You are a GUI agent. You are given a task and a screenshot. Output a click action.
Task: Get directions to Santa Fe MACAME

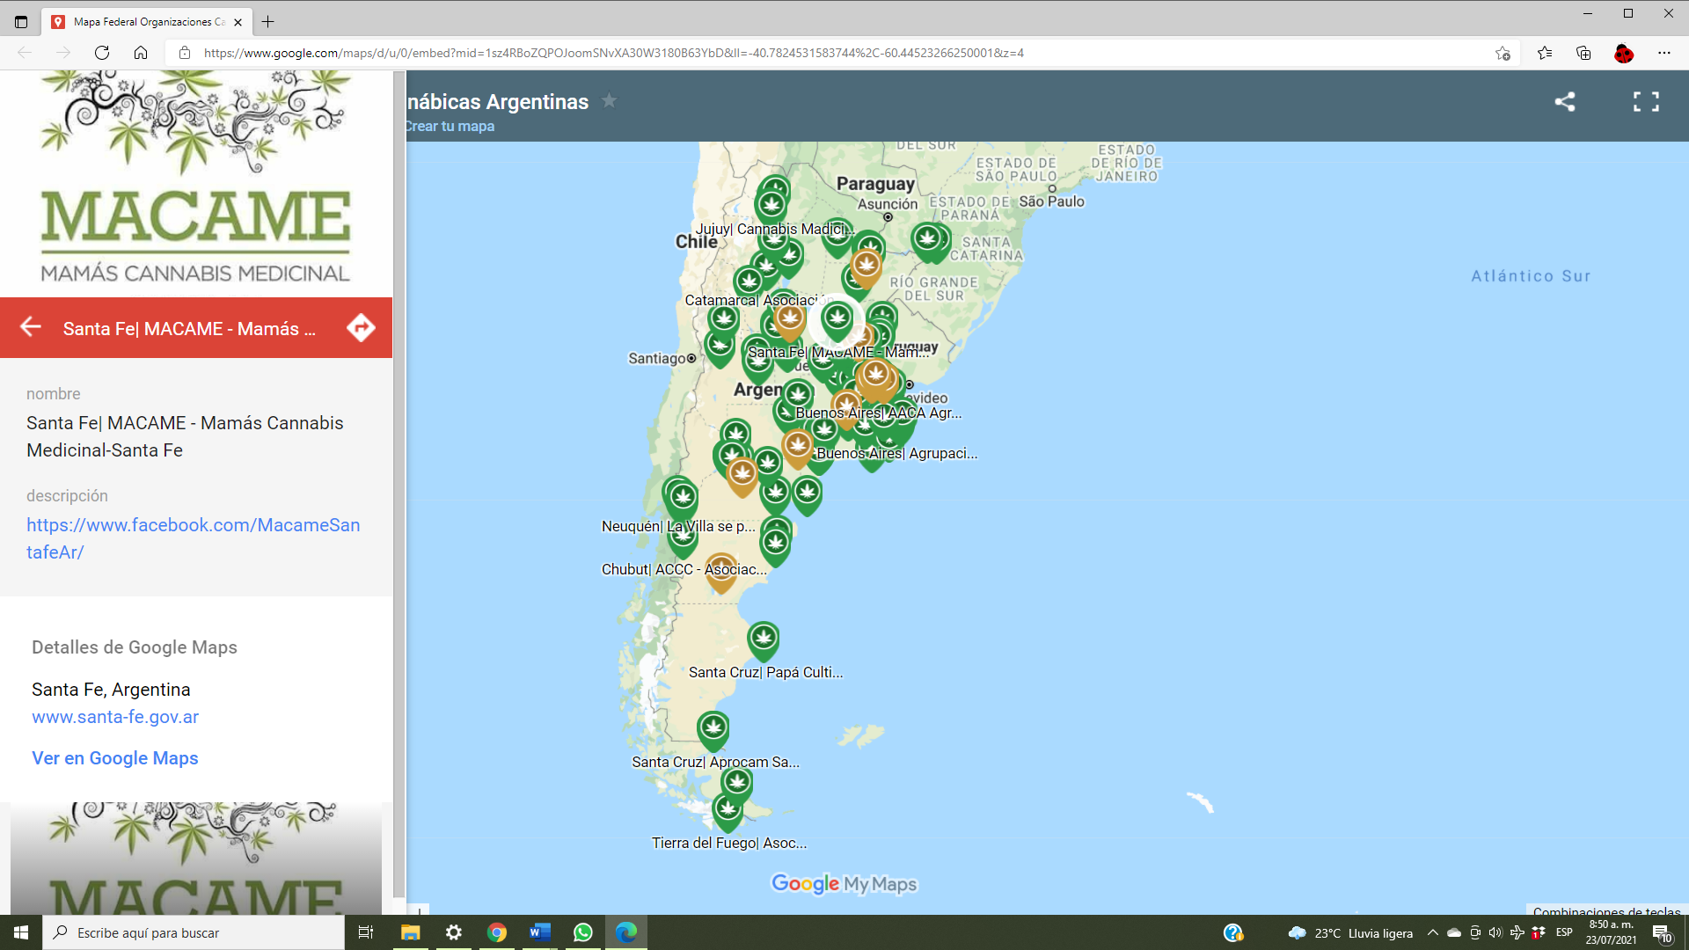click(361, 327)
